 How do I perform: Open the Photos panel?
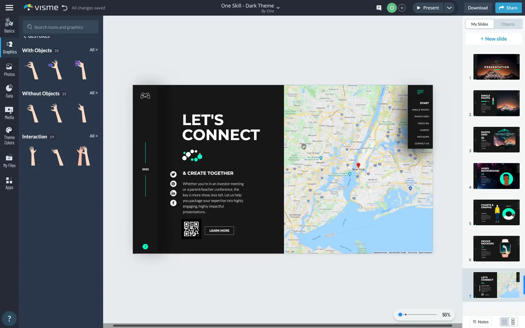pyautogui.click(x=9, y=69)
